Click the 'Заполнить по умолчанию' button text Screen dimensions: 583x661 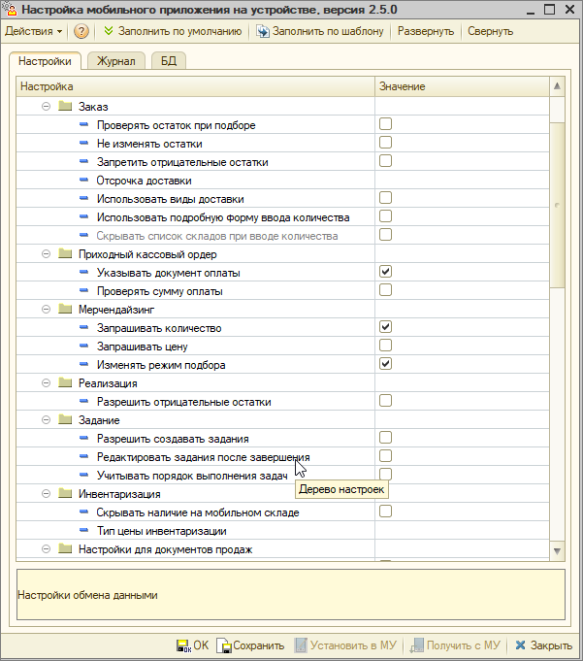pos(179,31)
